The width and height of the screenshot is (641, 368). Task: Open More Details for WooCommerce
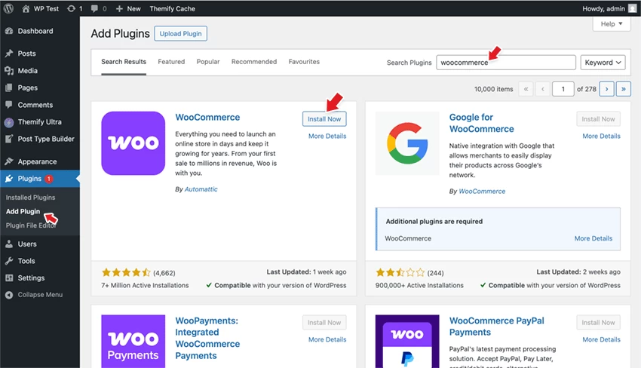coord(327,136)
